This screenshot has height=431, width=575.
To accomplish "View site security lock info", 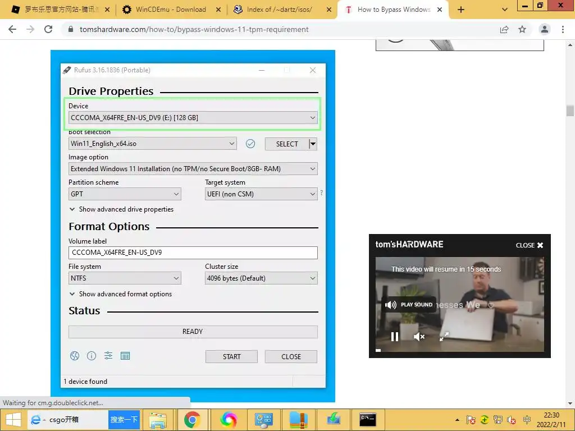I will [x=71, y=29].
